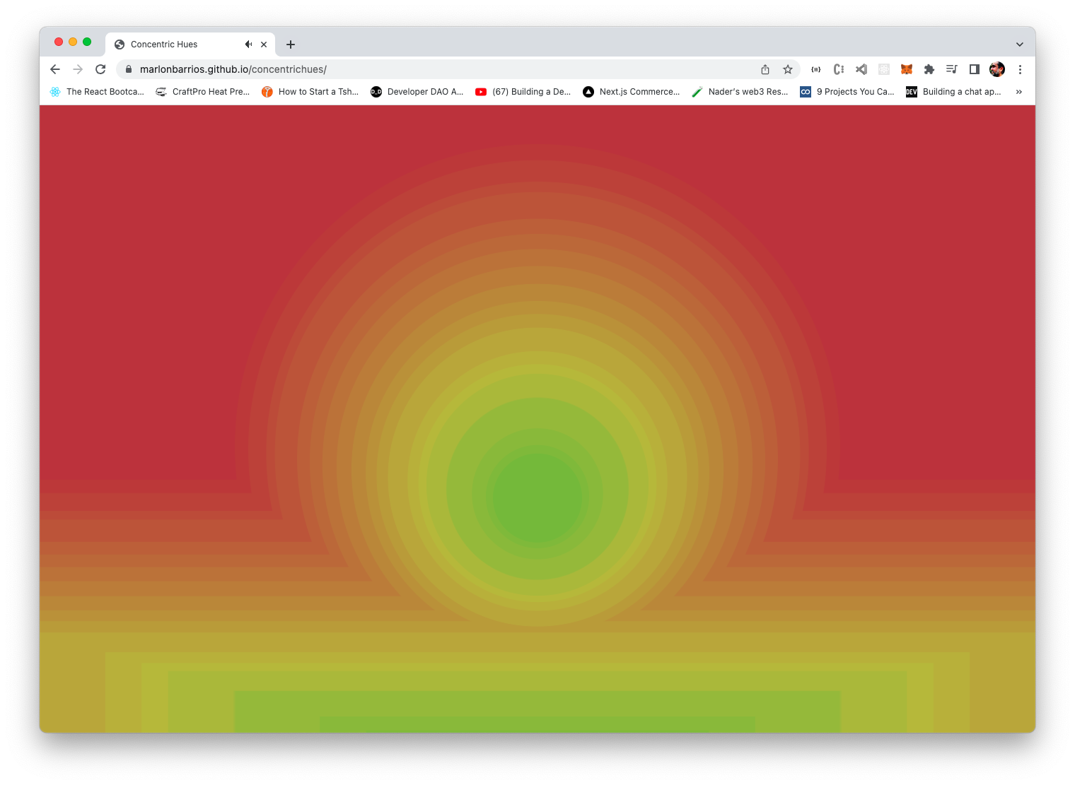Switch the Chrome profile avatar

(997, 69)
